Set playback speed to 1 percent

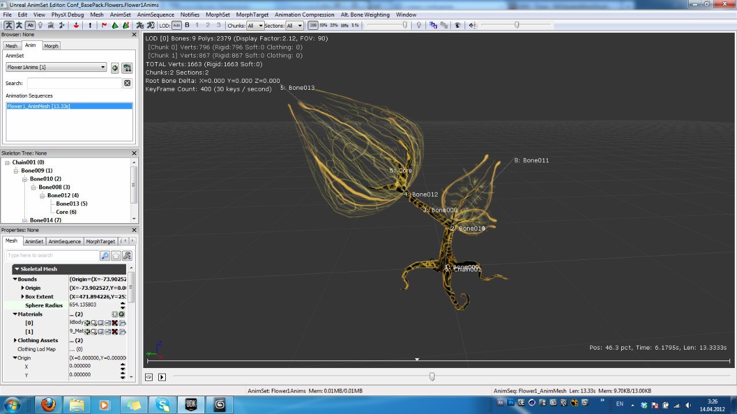(355, 25)
